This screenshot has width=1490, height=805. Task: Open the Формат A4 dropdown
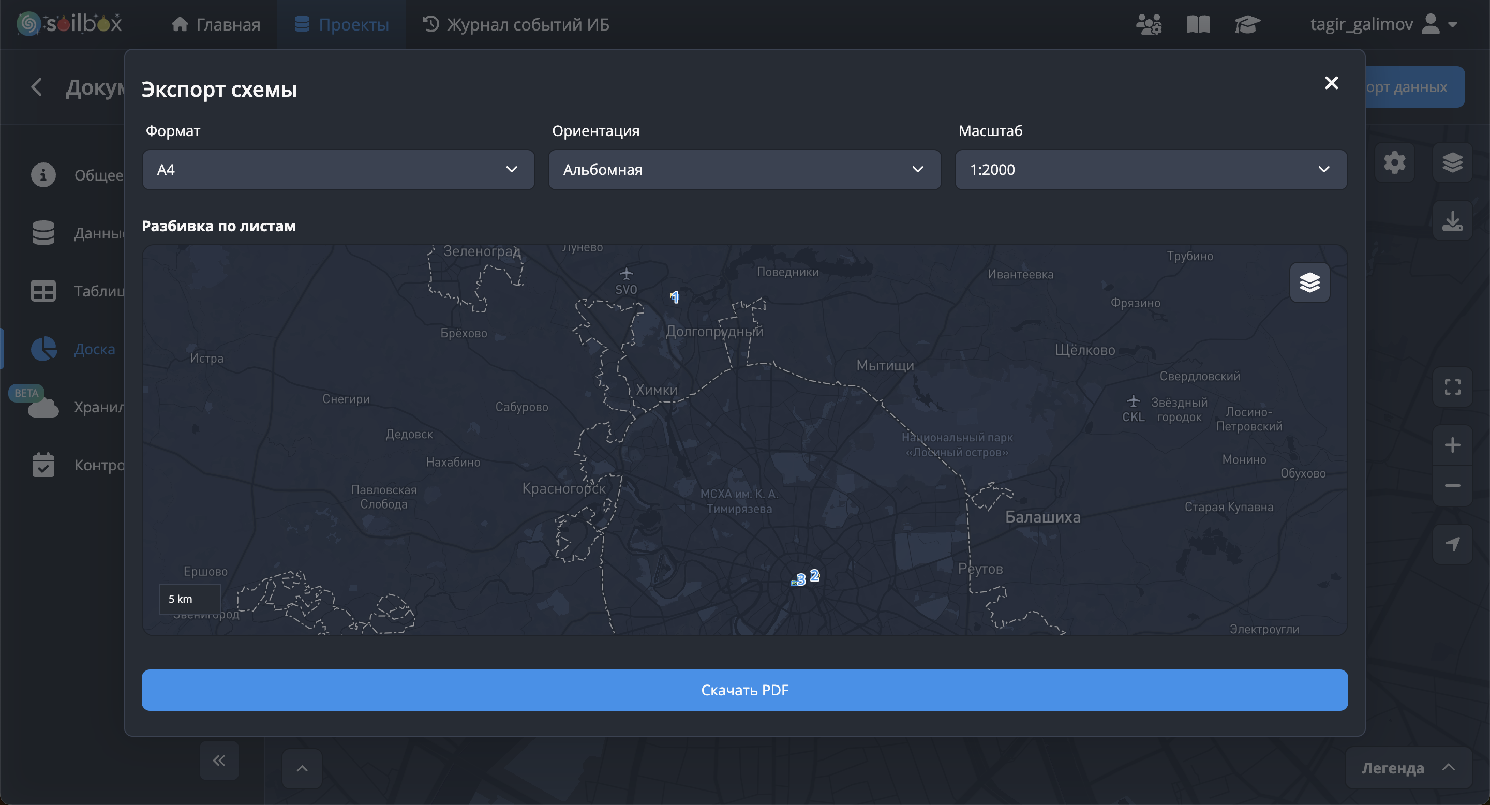[338, 170]
